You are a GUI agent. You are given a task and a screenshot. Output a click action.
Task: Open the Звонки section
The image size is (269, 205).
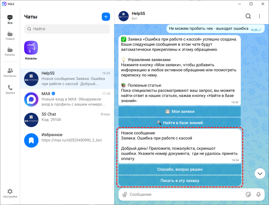pos(10,89)
